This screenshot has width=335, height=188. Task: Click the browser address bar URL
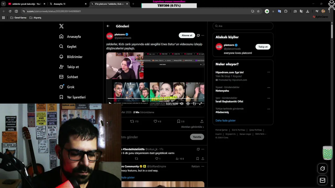54,11
